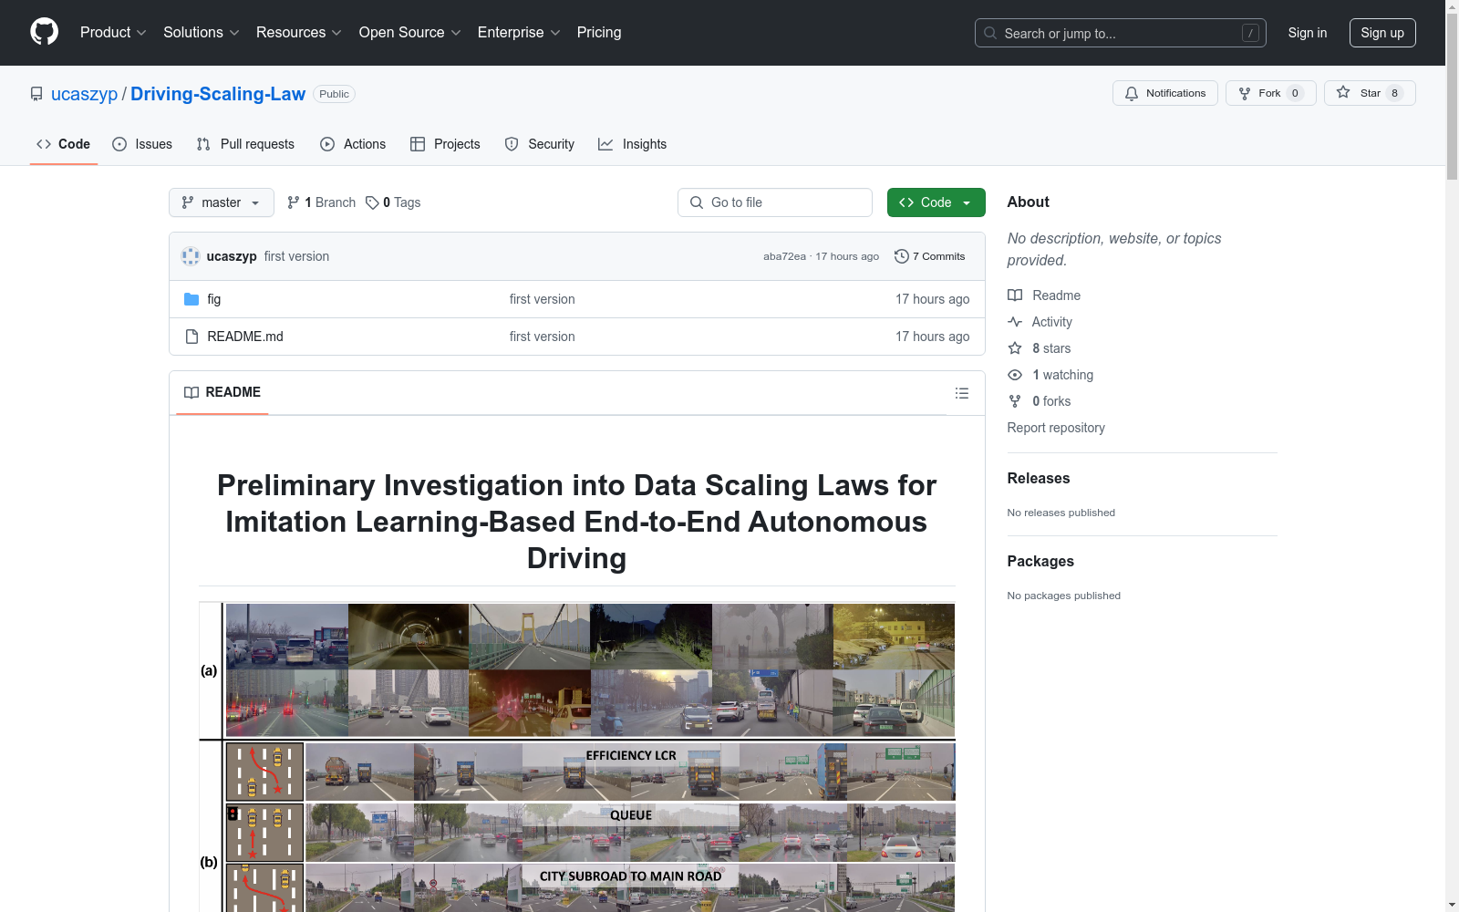
Task: Click the eye icon for 1 watching
Action: point(1015,375)
